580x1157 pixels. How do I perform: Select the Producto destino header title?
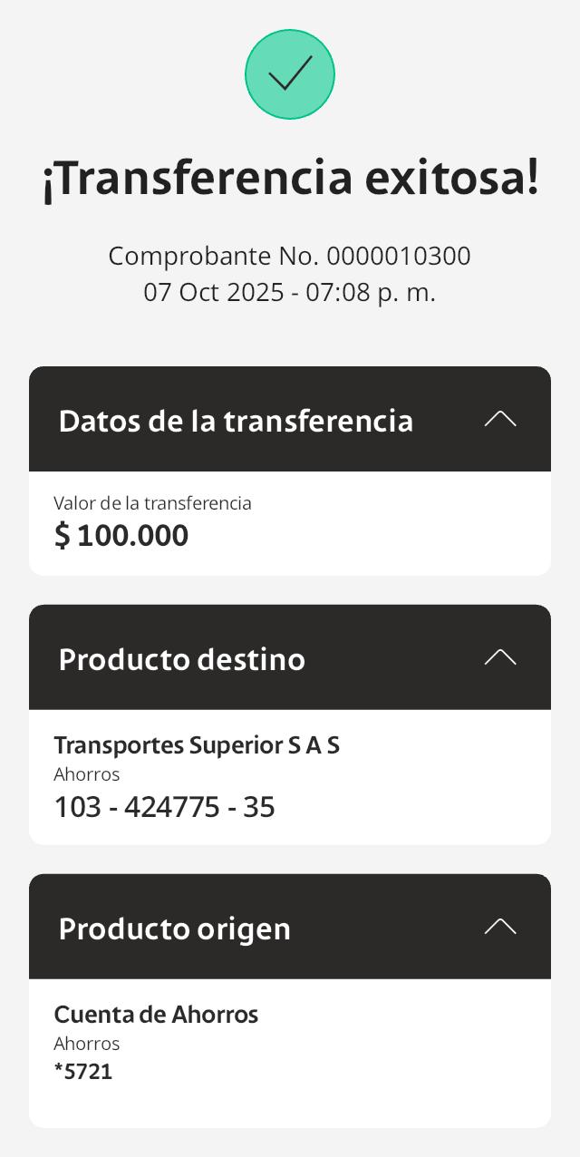pos(181,659)
